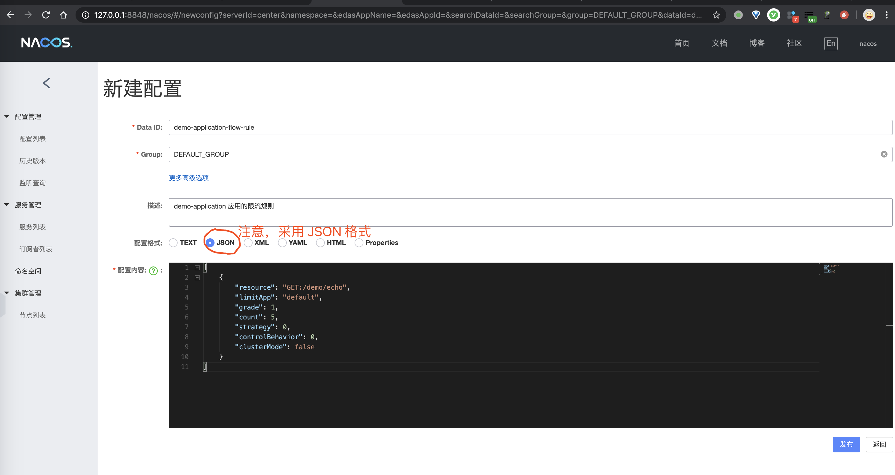Select the TEXT format radio button
This screenshot has height=475, width=895.
click(x=173, y=242)
